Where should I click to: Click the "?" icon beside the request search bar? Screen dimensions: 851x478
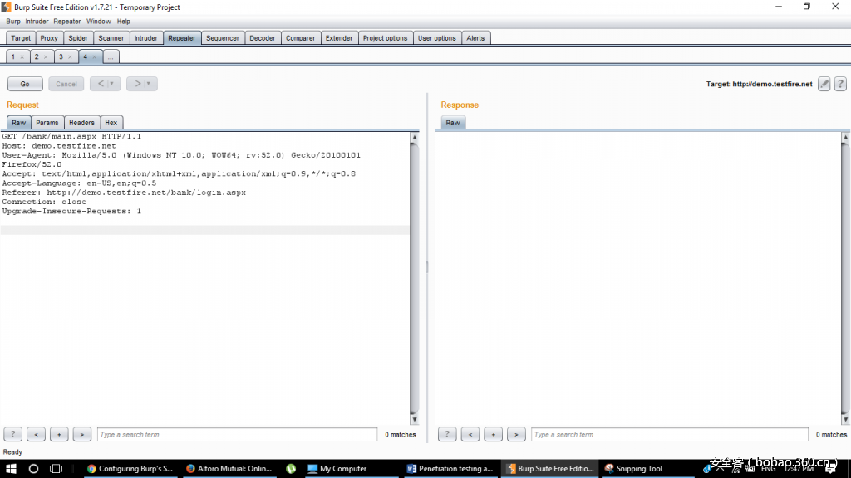[12, 433]
